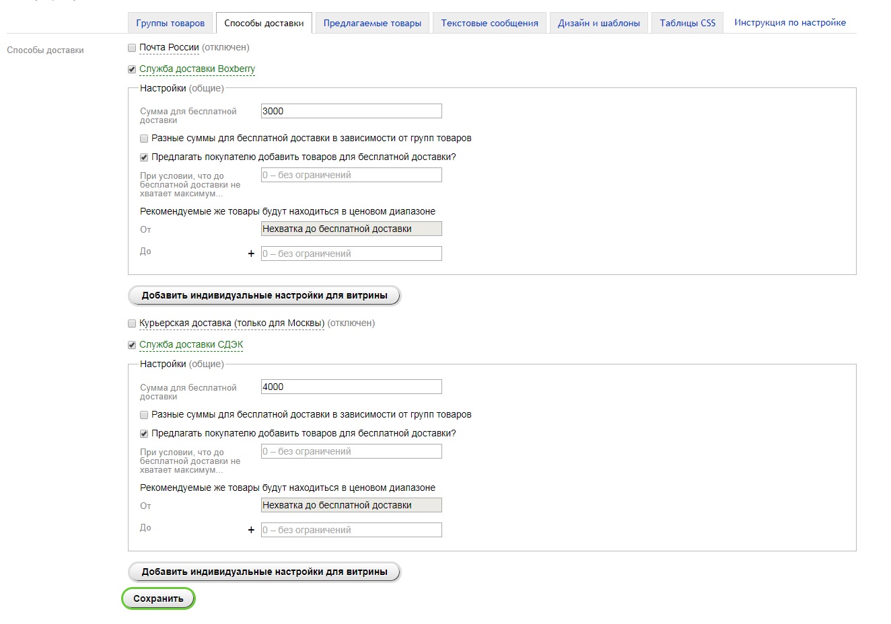Click the Сохранить button
Screen dimensions: 891x624
point(158,598)
